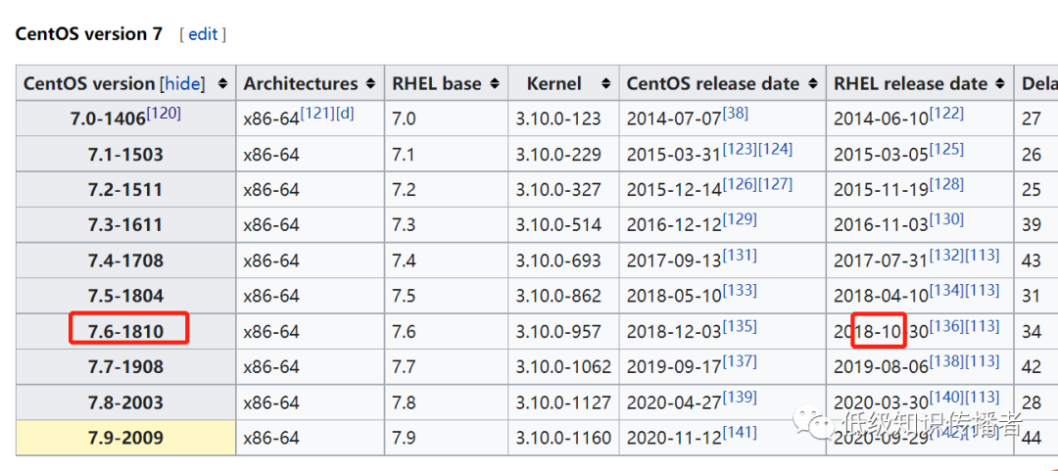The height and width of the screenshot is (471, 1058).
Task: Click the Architectures column header
Action: [x=310, y=83]
